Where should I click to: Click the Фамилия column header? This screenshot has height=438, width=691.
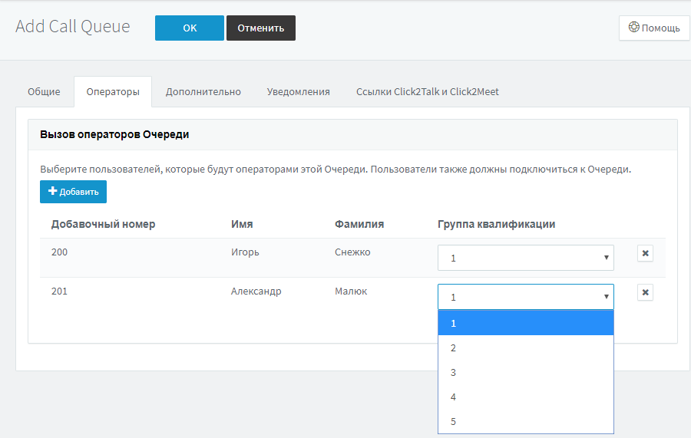tap(359, 224)
